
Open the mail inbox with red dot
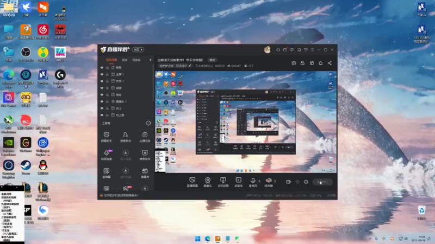click(x=285, y=50)
